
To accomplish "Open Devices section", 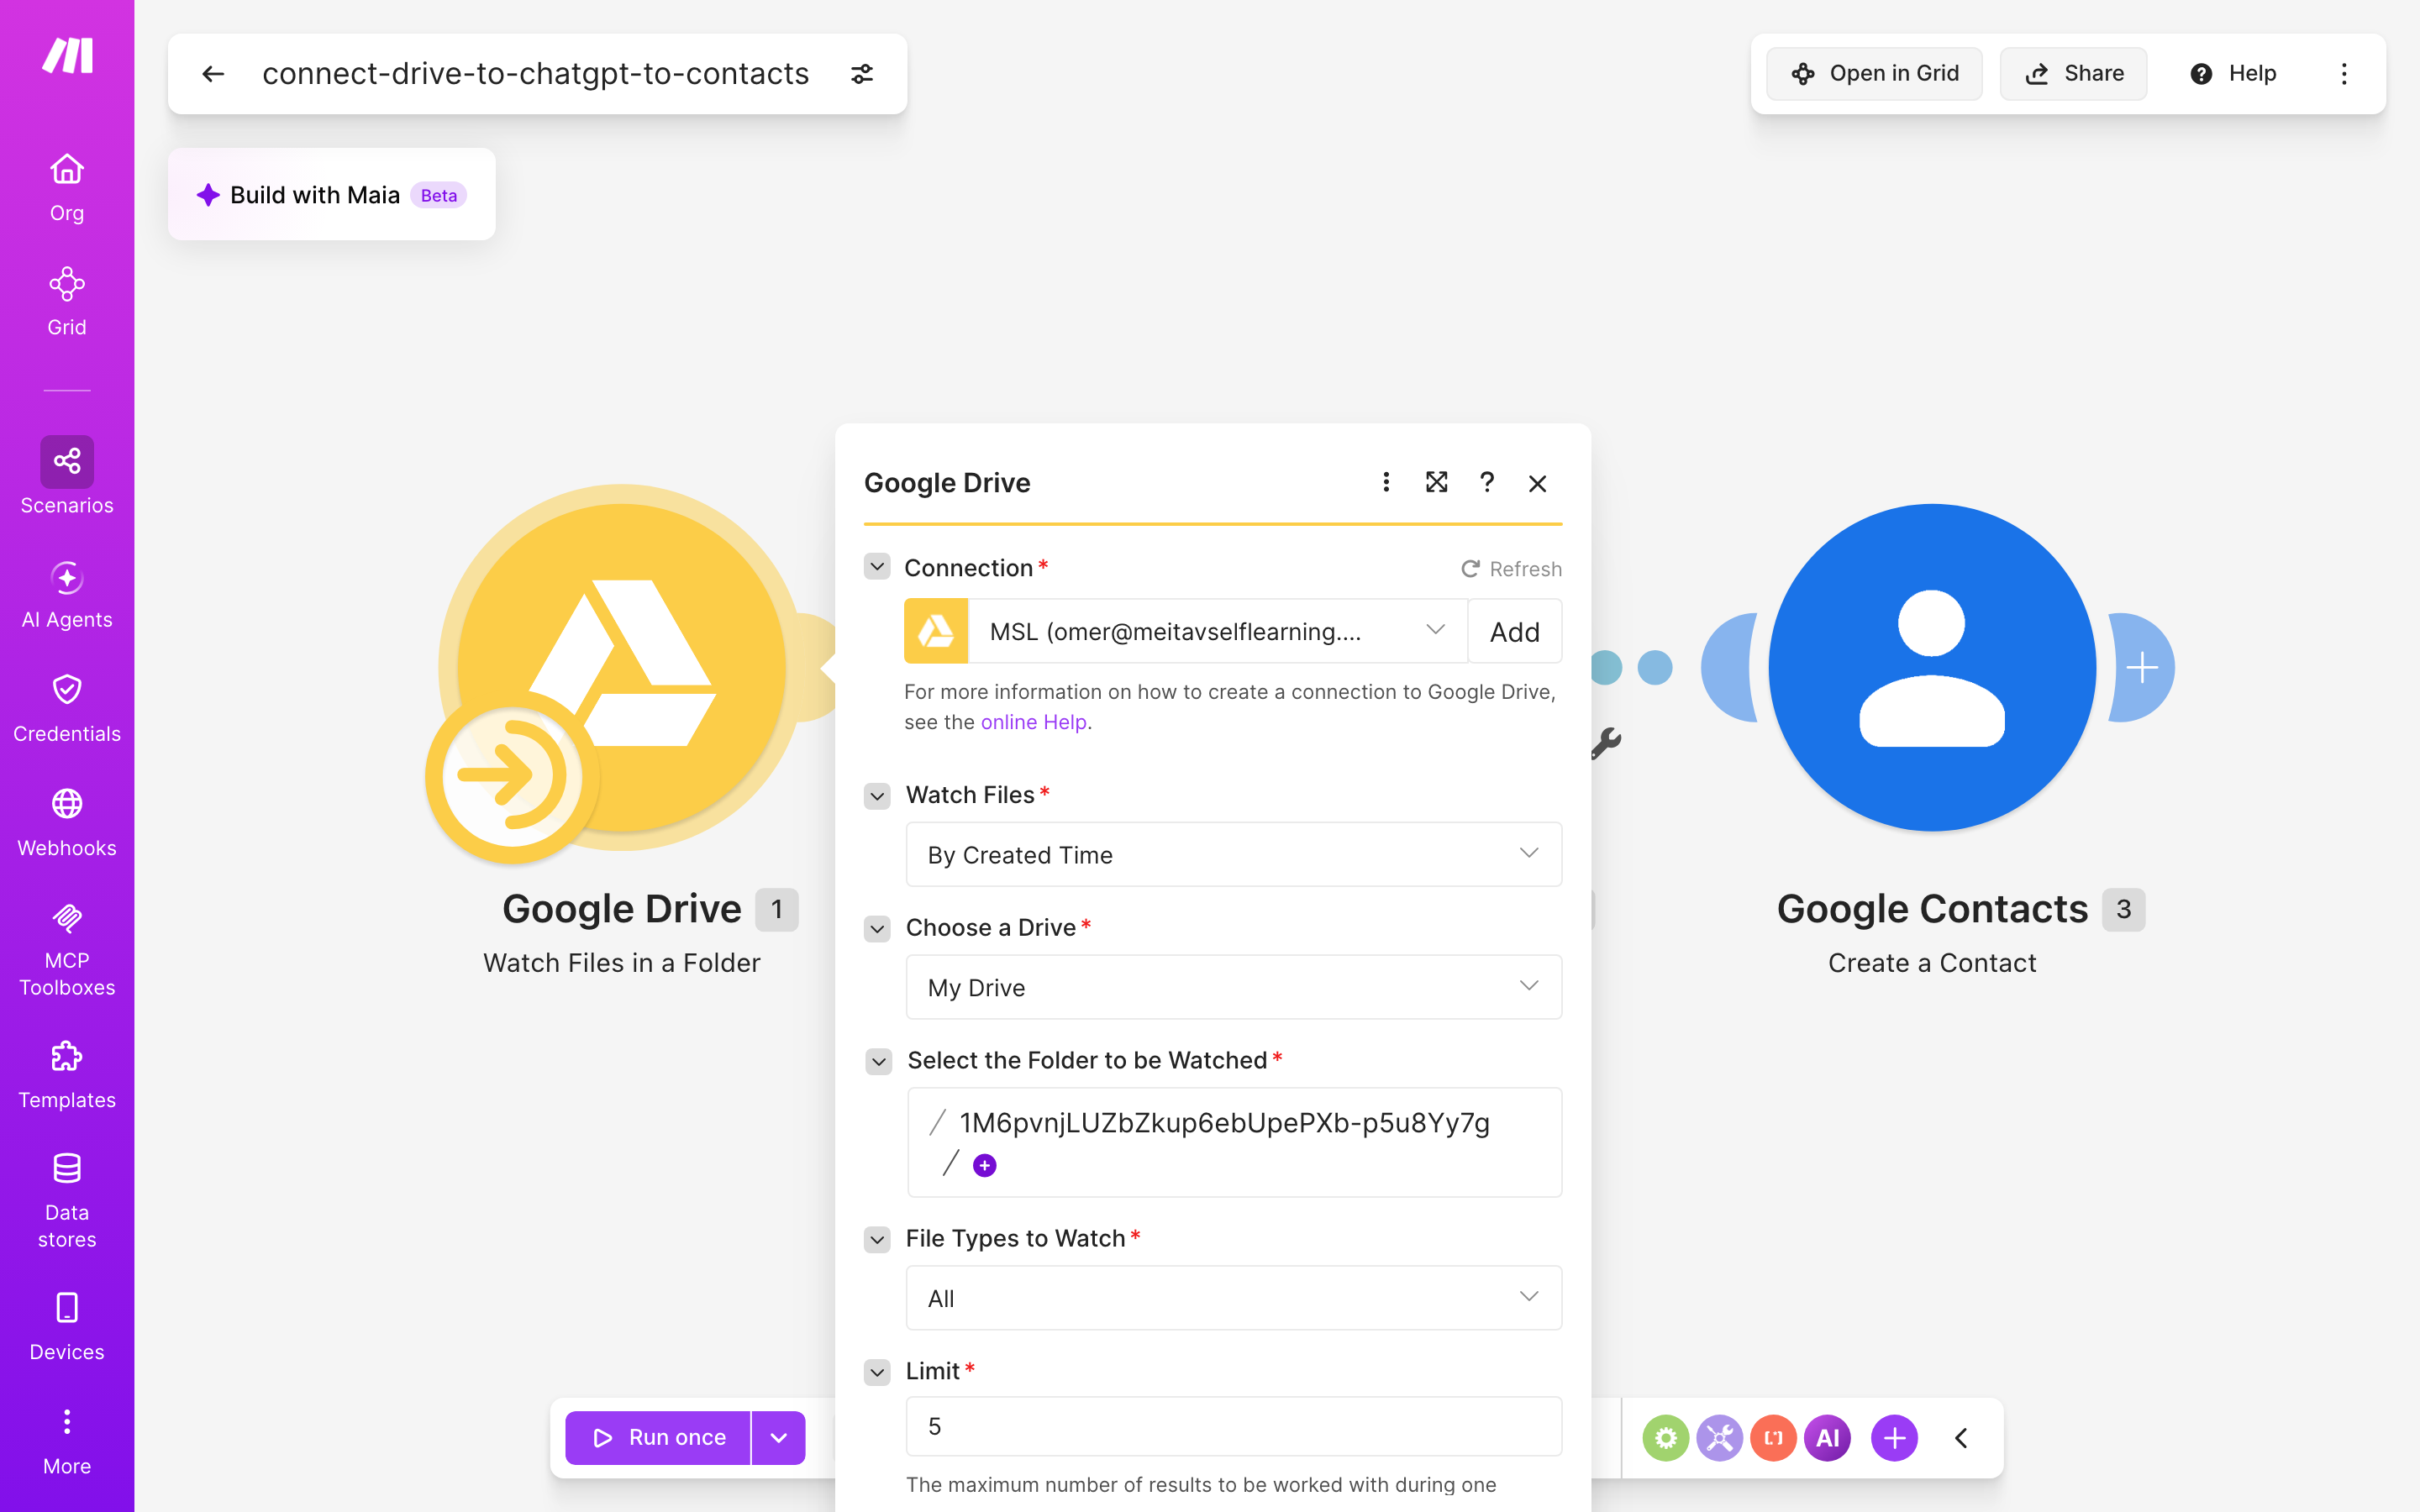I will pyautogui.click(x=67, y=1326).
